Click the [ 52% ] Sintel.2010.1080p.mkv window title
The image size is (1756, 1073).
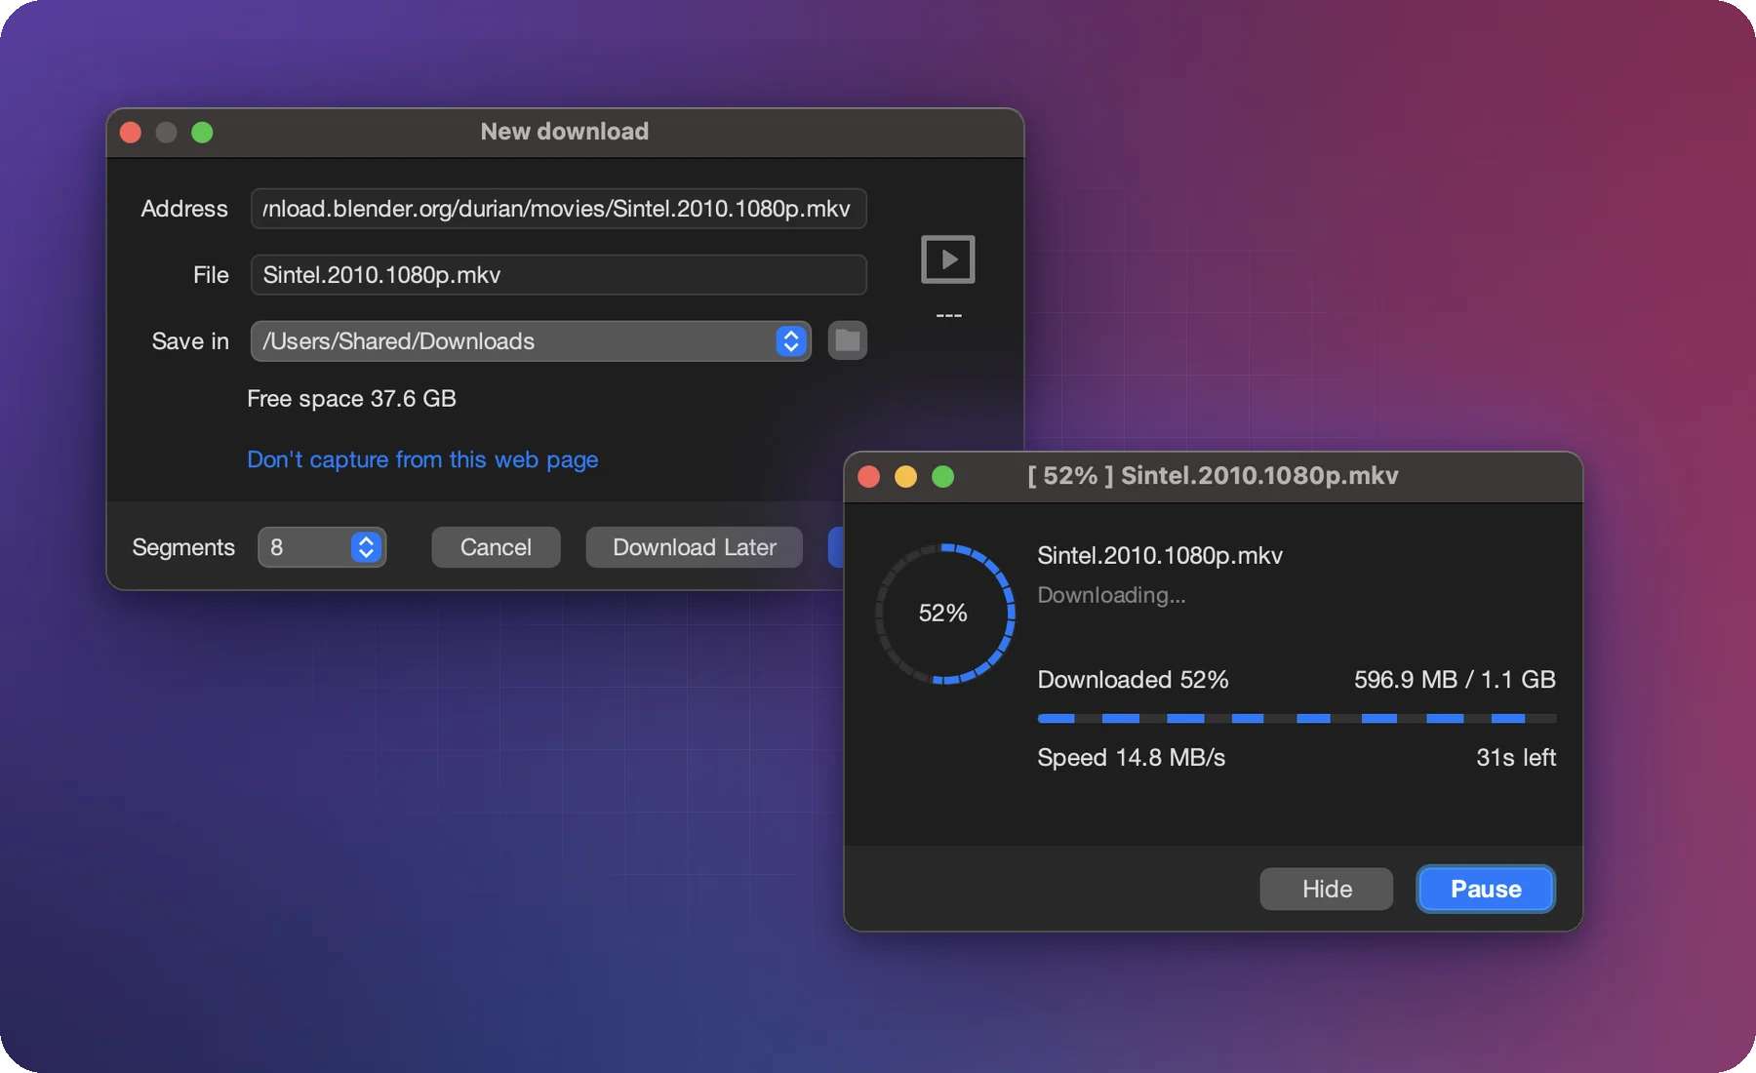coord(1213,476)
